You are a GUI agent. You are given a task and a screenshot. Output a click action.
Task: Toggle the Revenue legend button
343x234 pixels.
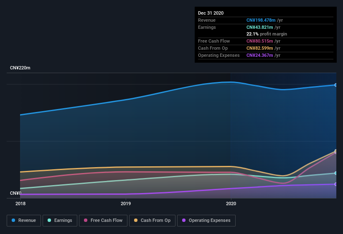pos(24,221)
